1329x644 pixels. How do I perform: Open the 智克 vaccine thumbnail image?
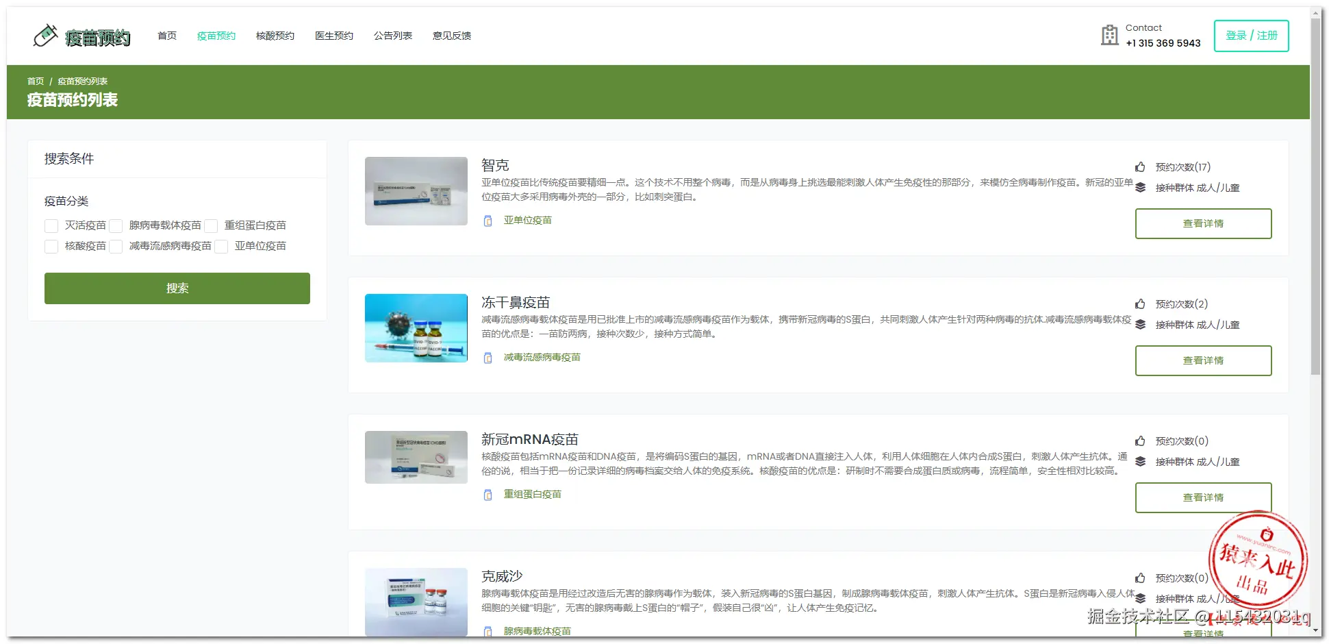click(x=416, y=191)
